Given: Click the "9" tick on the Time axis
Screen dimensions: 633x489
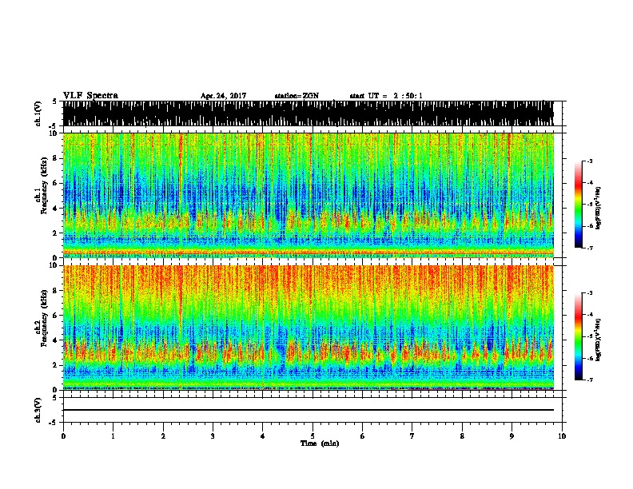Looking at the screenshot, I should click(x=512, y=436).
